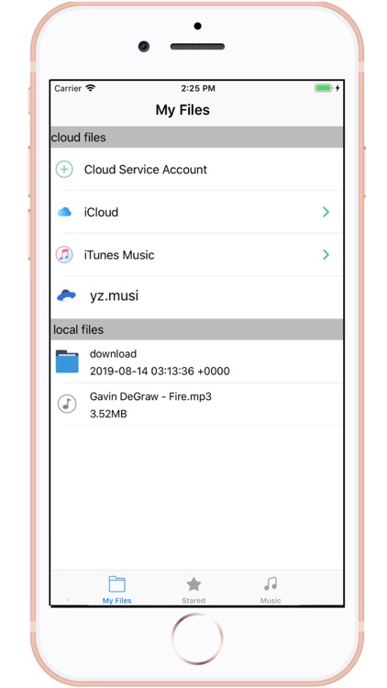Expand iTunes Music with its green chevron
The image size is (387, 688).
pyautogui.click(x=326, y=254)
